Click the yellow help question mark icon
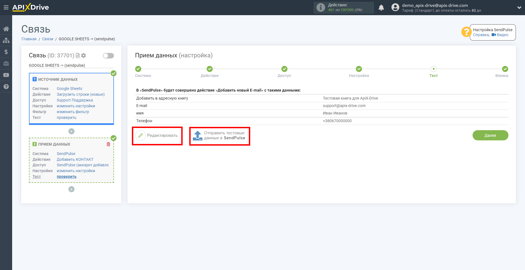 click(466, 32)
